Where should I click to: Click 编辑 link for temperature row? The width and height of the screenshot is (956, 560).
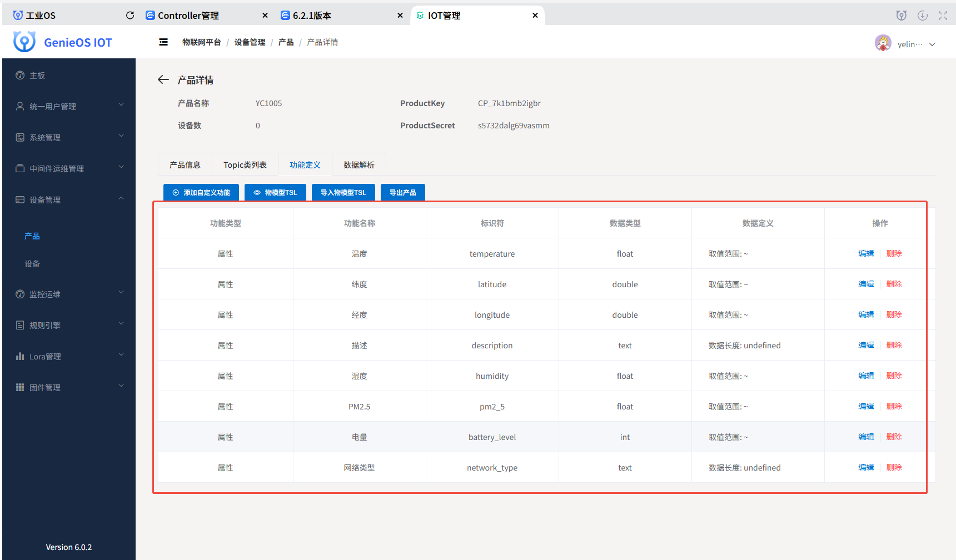click(x=865, y=253)
